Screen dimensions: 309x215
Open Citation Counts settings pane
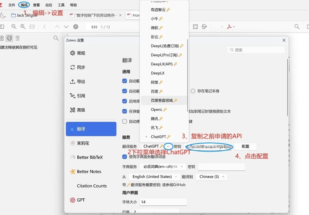click(x=91, y=186)
